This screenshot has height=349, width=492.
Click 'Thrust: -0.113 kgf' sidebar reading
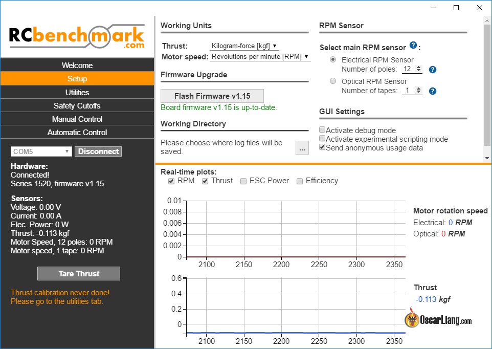click(x=40, y=233)
